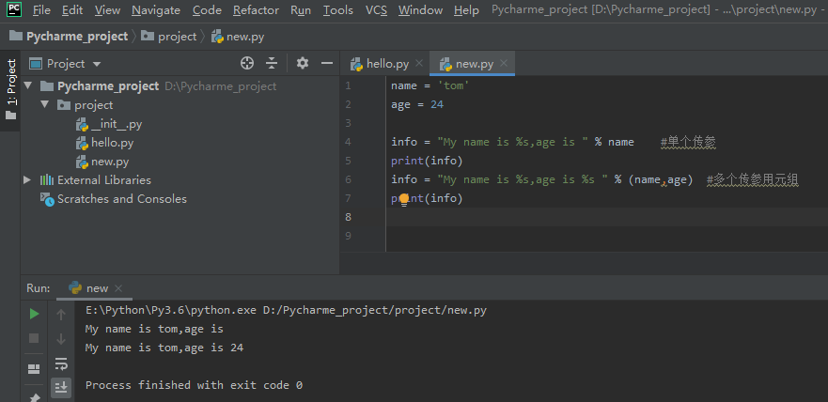828x402 pixels.
Task: Select the project folder in tree
Action: [85, 105]
